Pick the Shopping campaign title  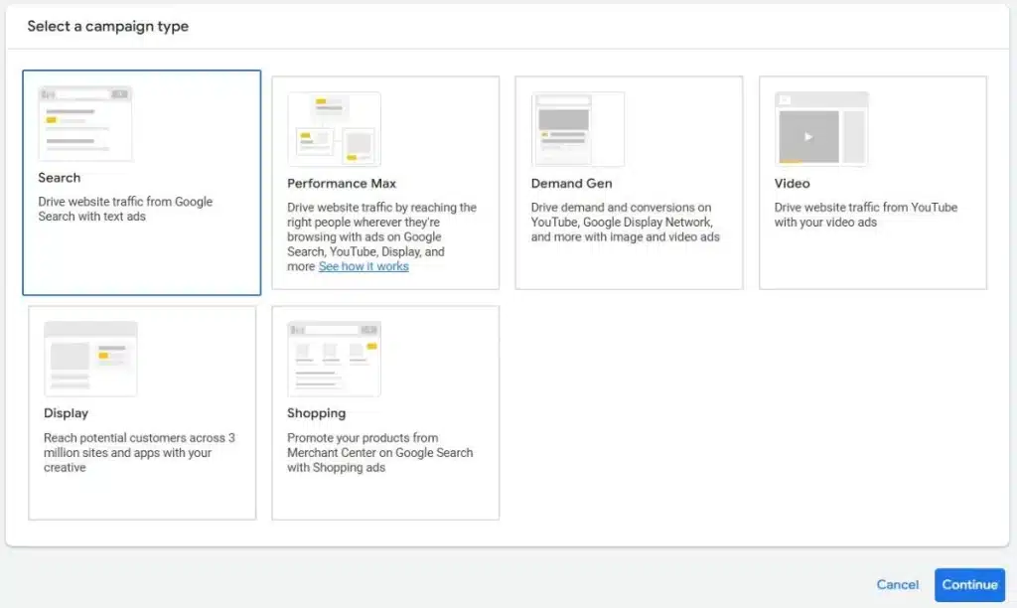click(x=317, y=413)
